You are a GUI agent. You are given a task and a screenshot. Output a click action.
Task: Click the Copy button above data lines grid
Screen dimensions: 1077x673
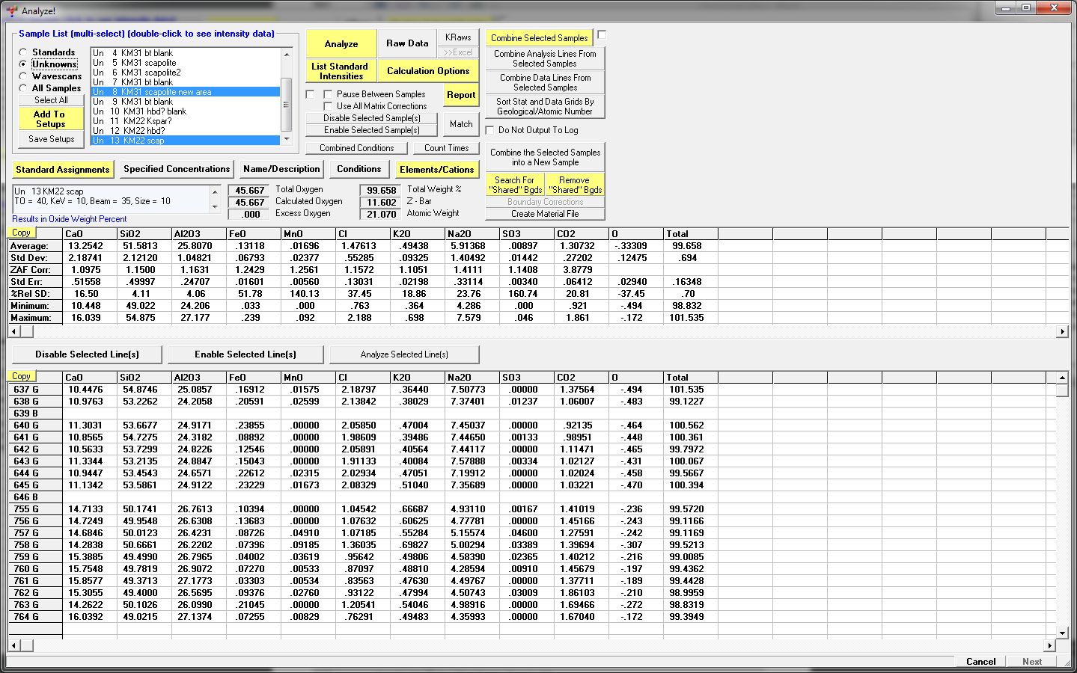tap(21, 376)
